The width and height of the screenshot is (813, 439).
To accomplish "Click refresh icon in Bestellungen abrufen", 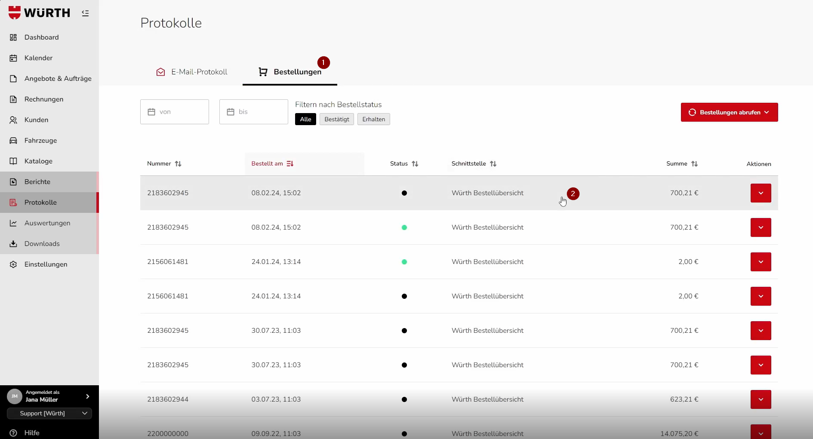I will coord(692,112).
